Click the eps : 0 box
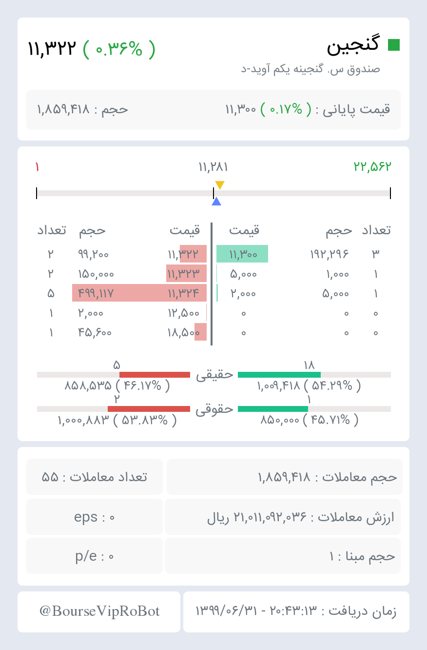427x650 pixels. [95, 517]
